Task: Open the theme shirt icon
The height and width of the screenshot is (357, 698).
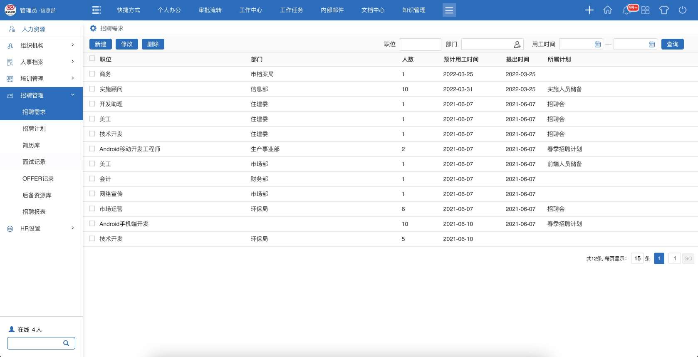Action: [x=663, y=10]
